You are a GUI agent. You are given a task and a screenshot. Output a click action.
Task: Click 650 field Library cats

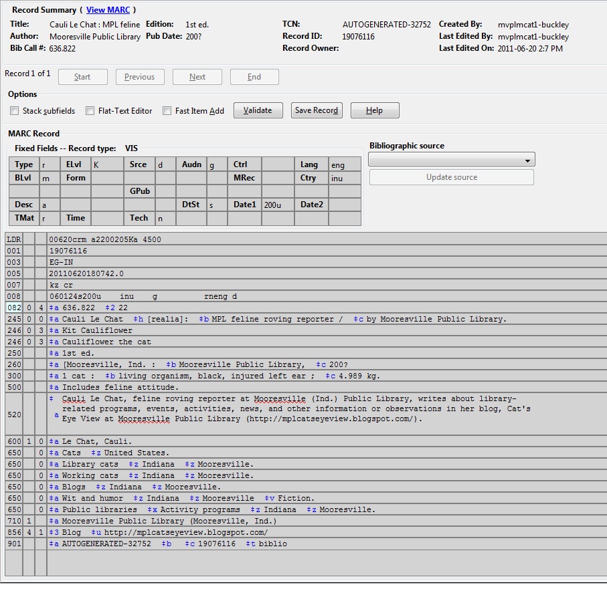pos(327,464)
